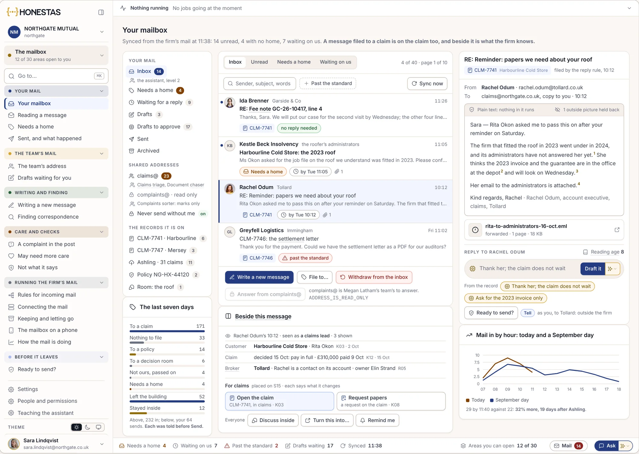This screenshot has height=454, width=639.
Task: Click Remind me bell button
Action: pyautogui.click(x=377, y=420)
